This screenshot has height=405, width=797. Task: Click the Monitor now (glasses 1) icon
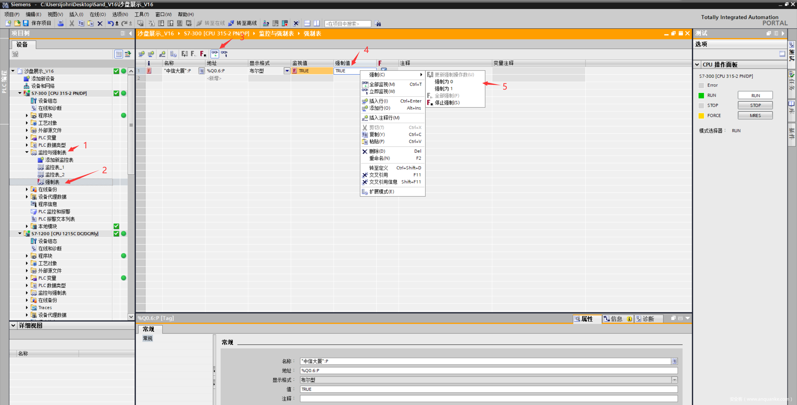point(224,54)
